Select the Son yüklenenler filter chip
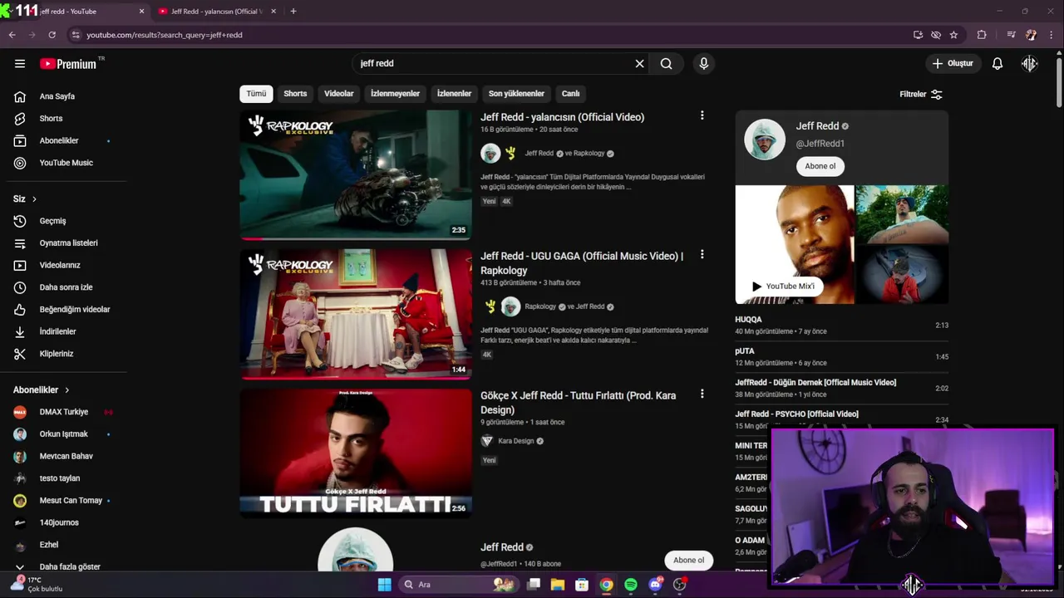 pos(516,94)
